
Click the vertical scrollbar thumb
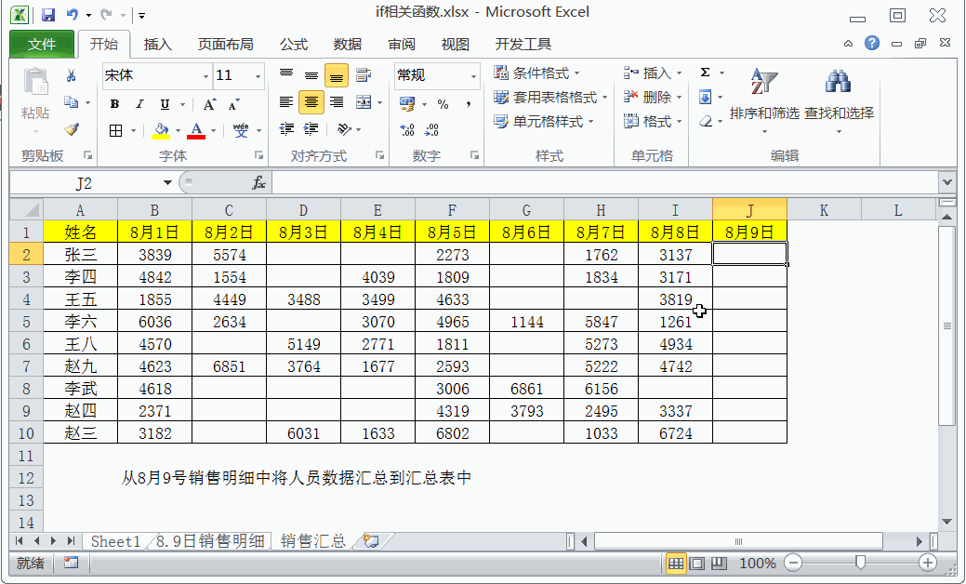pyautogui.click(x=946, y=325)
